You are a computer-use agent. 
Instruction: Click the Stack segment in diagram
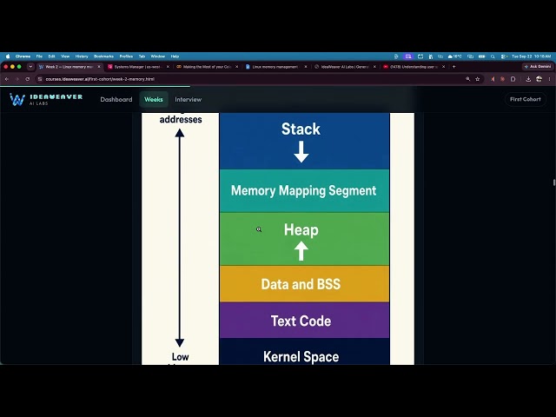[x=304, y=141]
